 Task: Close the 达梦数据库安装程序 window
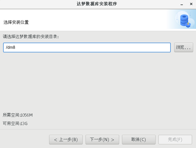click(x=191, y=4)
